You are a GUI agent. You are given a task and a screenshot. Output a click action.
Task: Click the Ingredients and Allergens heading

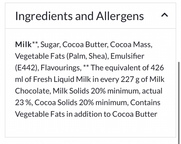tap(79, 16)
